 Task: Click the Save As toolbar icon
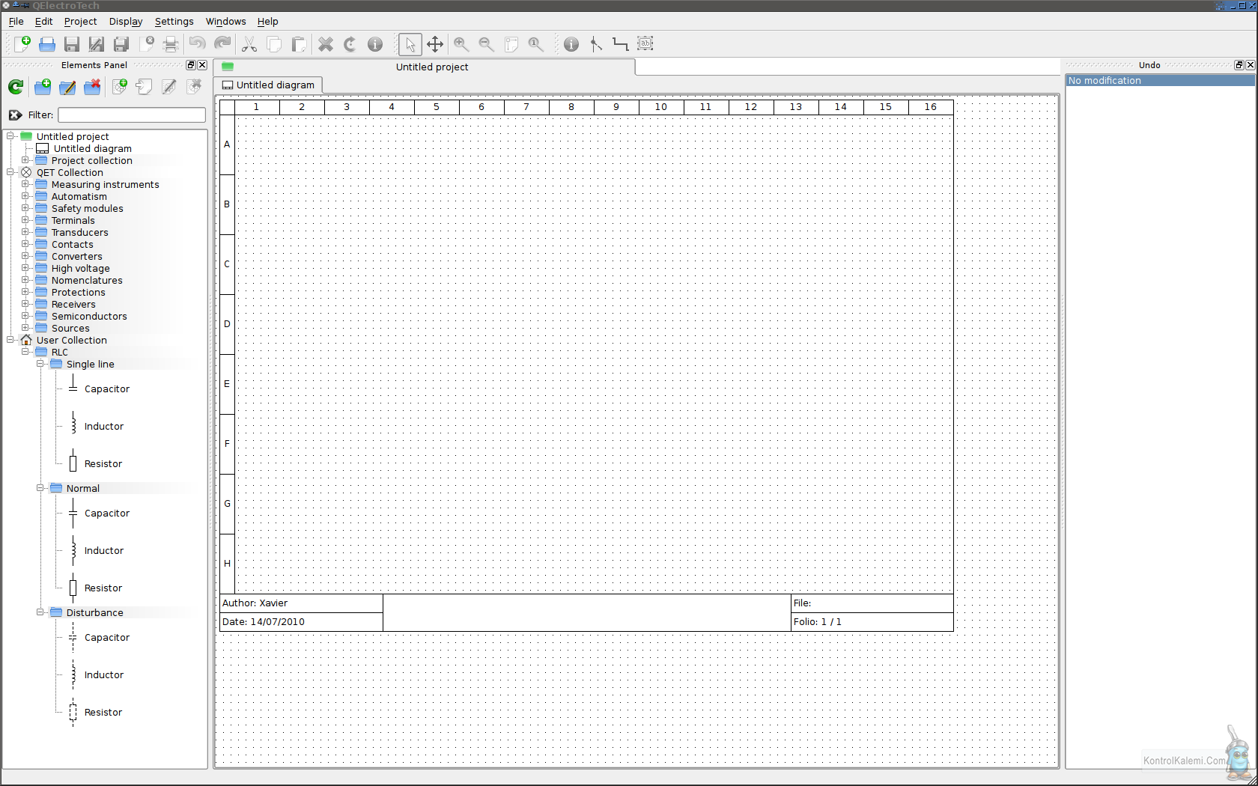[97, 44]
